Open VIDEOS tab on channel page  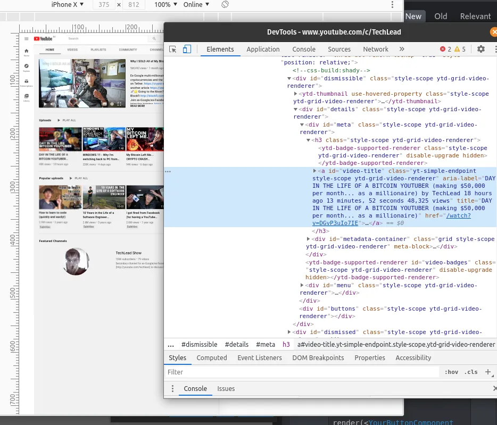(x=72, y=50)
